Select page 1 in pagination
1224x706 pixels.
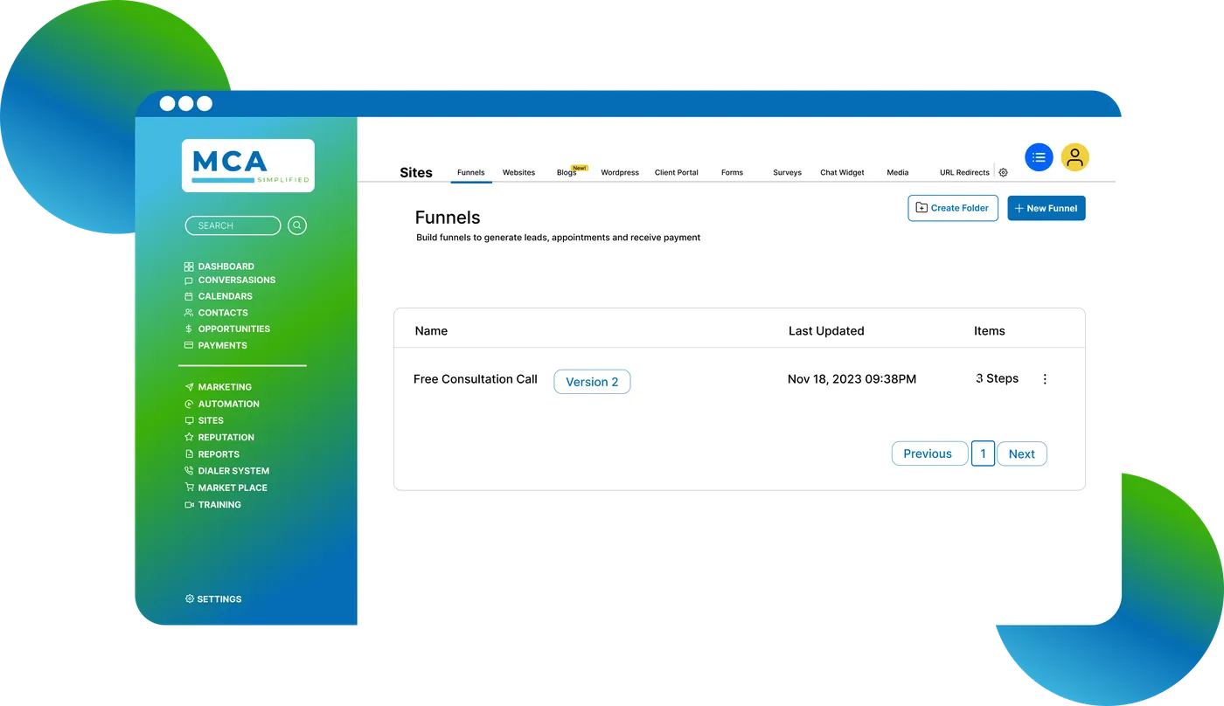click(x=983, y=453)
